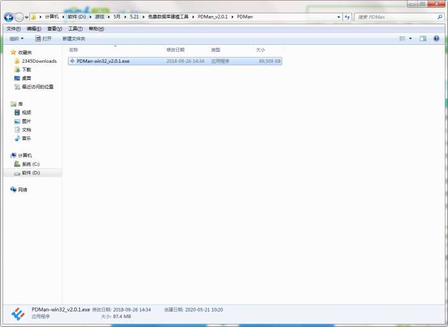Click the Forward navigation arrow
The image size is (448, 327).
point(19,17)
